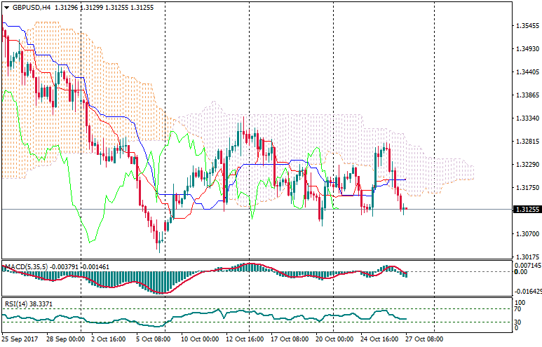The image size is (542, 347).
Task: Click the RSI 70 level label
Action: point(520,308)
